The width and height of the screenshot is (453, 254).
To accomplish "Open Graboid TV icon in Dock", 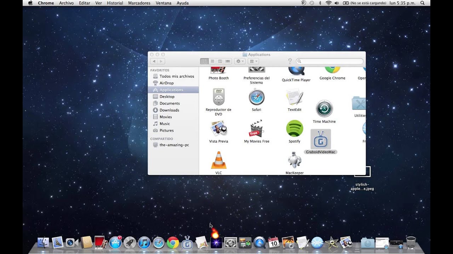I will [187, 243].
